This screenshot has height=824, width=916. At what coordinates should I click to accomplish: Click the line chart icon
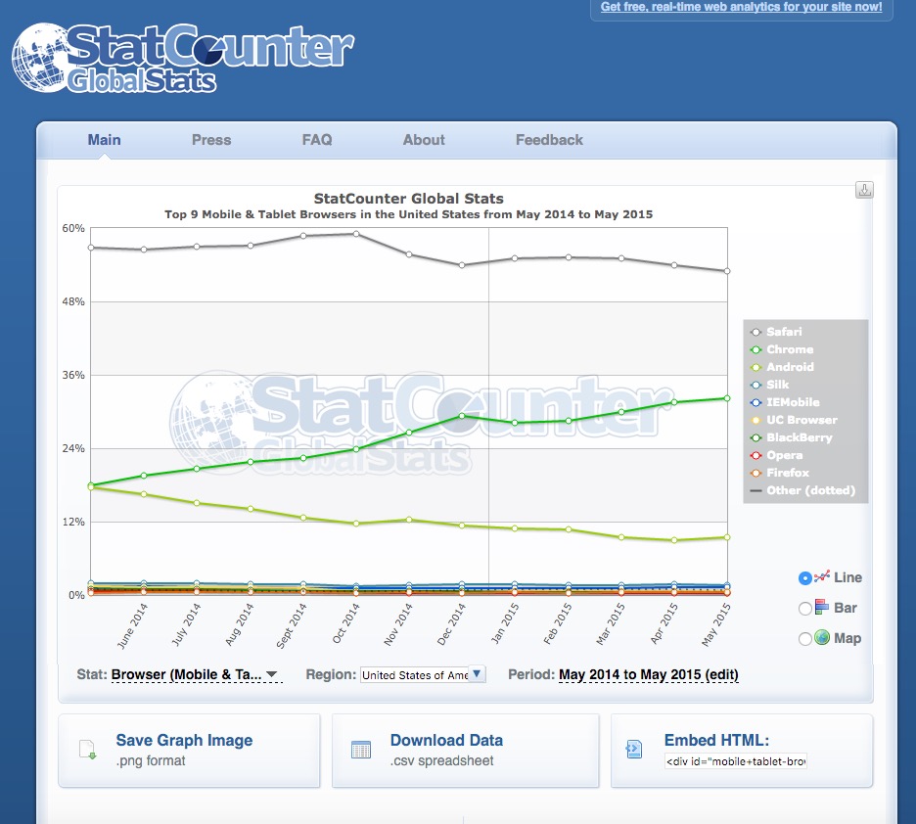click(822, 577)
